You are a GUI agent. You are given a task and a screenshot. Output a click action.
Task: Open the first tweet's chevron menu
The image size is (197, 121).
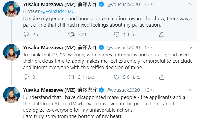point(190,5)
